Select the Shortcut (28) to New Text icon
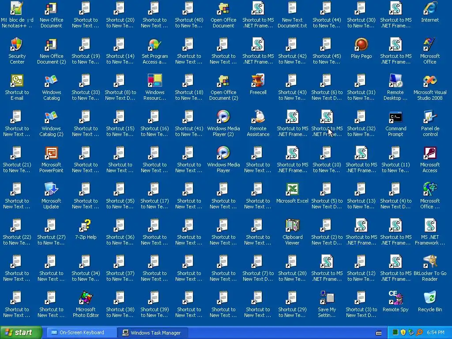The width and height of the screenshot is (452, 339). pyautogui.click(x=292, y=268)
